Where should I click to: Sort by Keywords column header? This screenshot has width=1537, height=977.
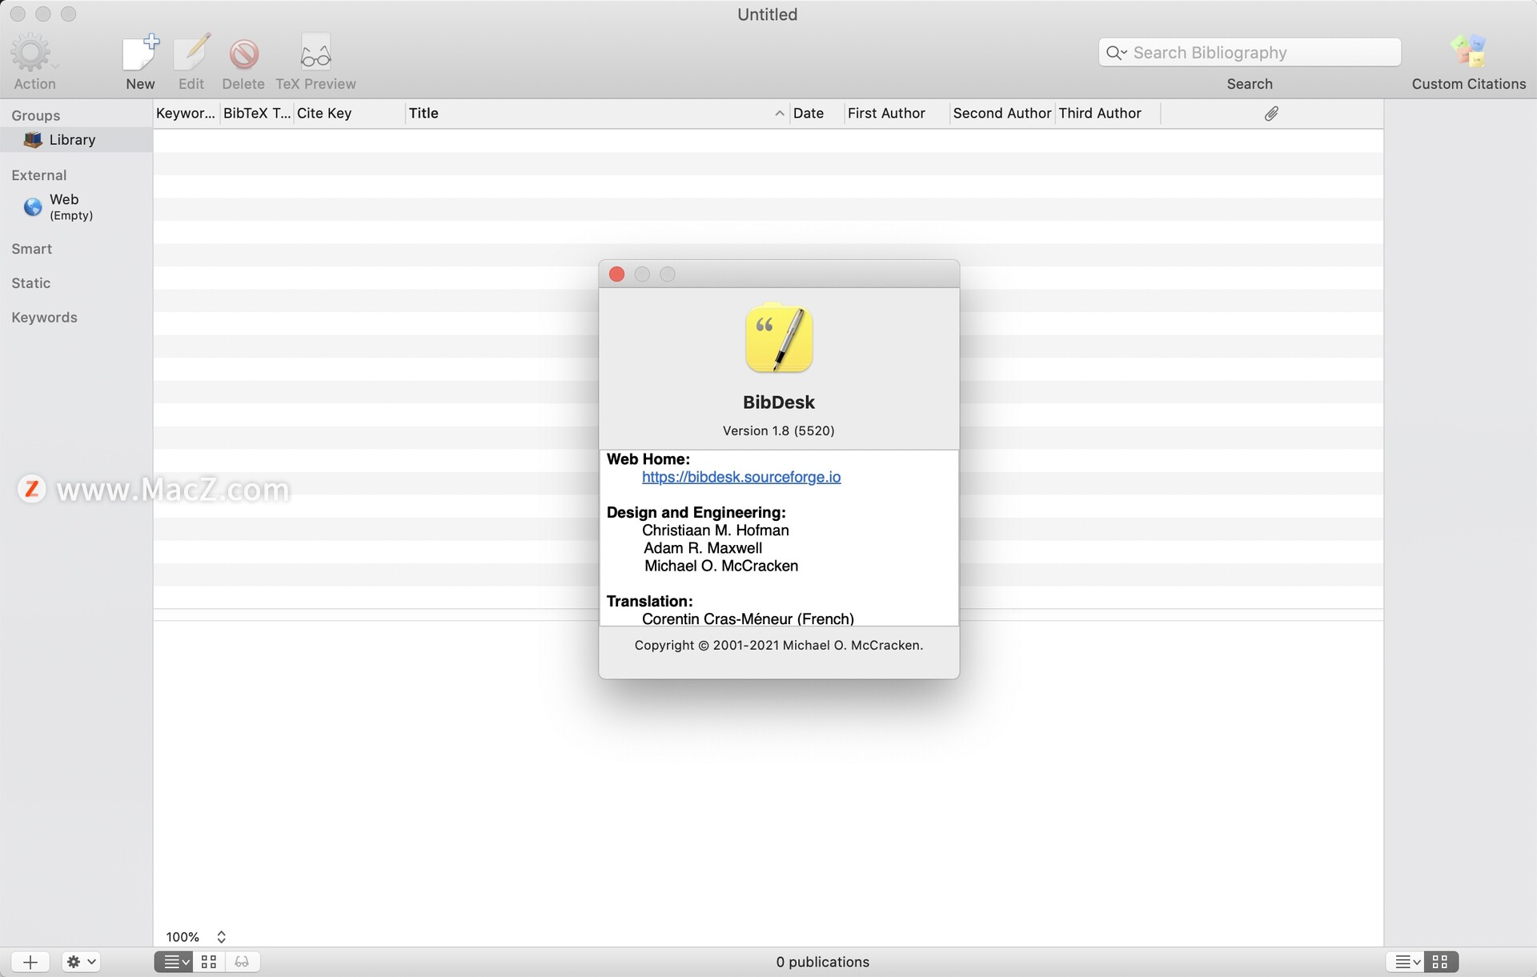click(186, 114)
